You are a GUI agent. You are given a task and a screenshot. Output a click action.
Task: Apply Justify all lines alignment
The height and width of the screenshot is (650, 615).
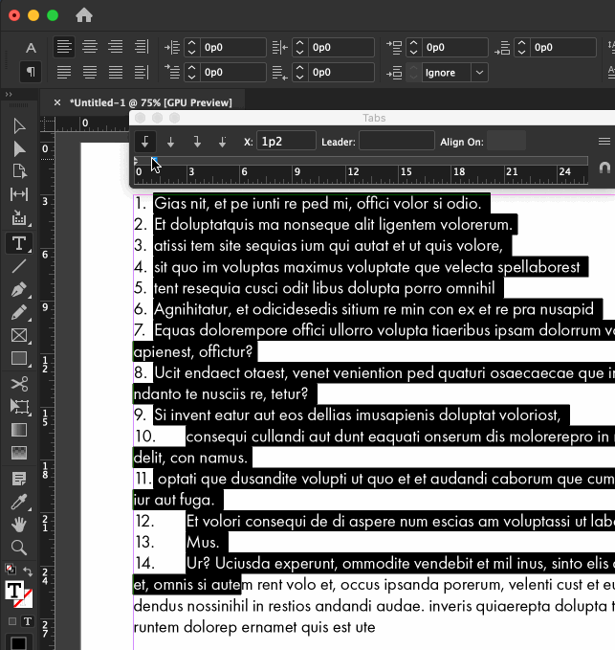pyautogui.click(x=116, y=72)
